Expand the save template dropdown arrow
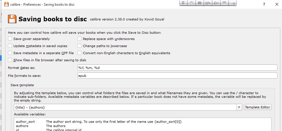 point(239,107)
